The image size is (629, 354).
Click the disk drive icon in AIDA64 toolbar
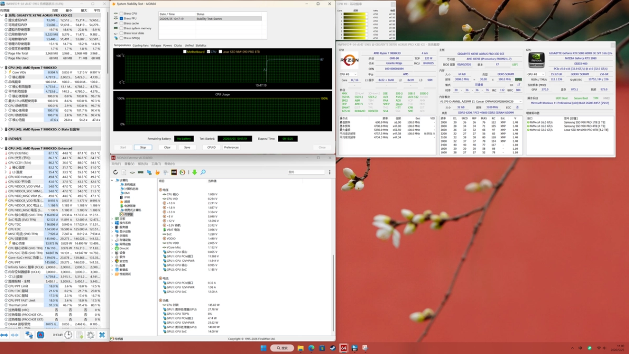(132, 172)
